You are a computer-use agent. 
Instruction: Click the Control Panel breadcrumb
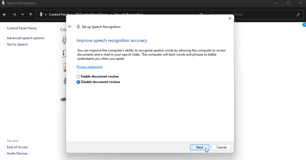click(58, 15)
